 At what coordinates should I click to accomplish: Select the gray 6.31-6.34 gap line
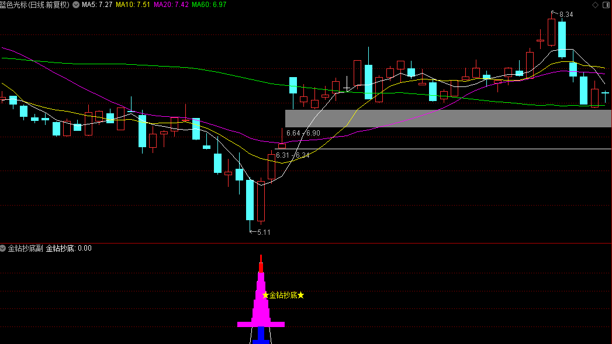click(443, 149)
